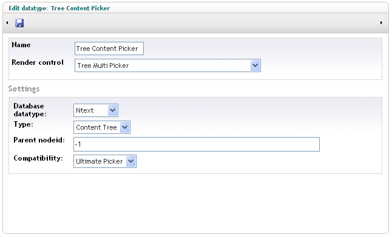This screenshot has height=237, width=392.
Task: Click the Parent nodeid label
Action: click(x=39, y=140)
